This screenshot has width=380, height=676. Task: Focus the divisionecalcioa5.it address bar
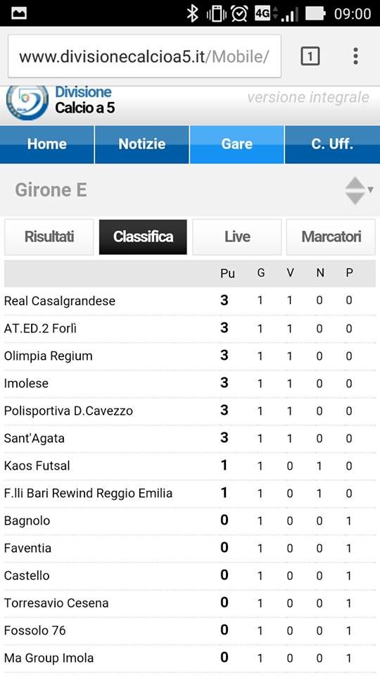(x=144, y=56)
